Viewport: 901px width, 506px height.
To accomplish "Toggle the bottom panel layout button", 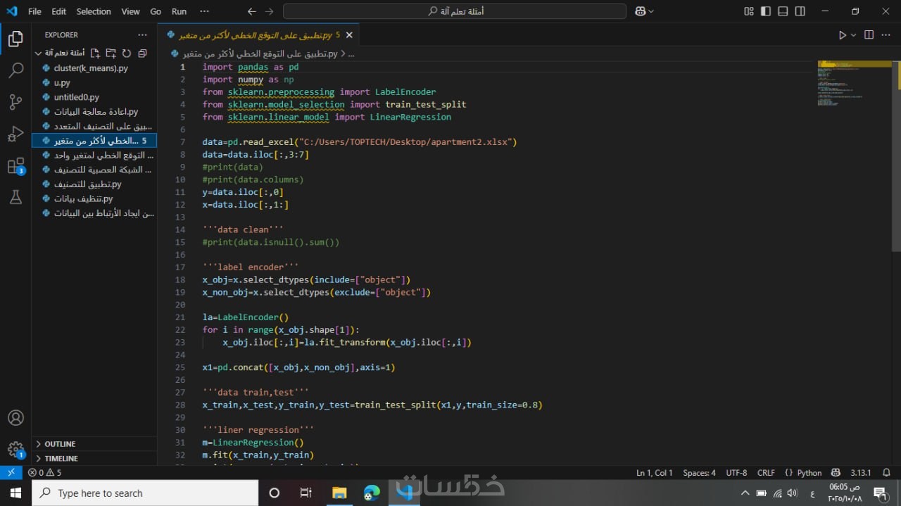I will tap(783, 11).
